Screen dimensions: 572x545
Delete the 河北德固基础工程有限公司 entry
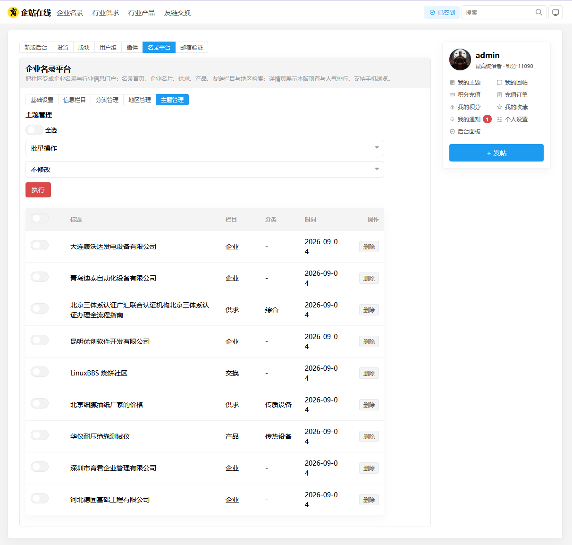[x=369, y=500]
